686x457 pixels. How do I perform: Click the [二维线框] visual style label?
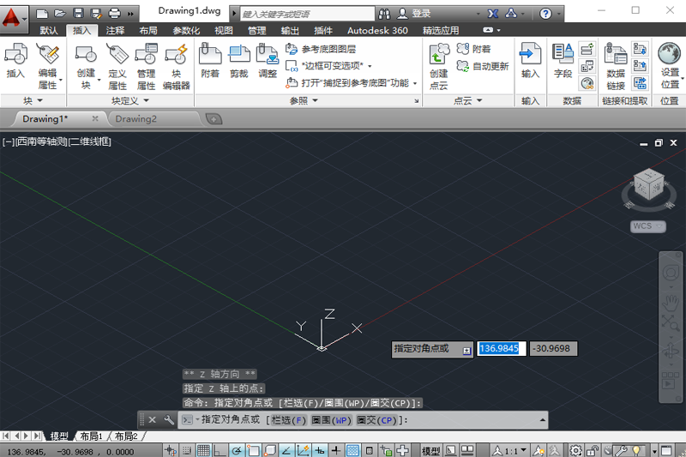pyautogui.click(x=90, y=141)
